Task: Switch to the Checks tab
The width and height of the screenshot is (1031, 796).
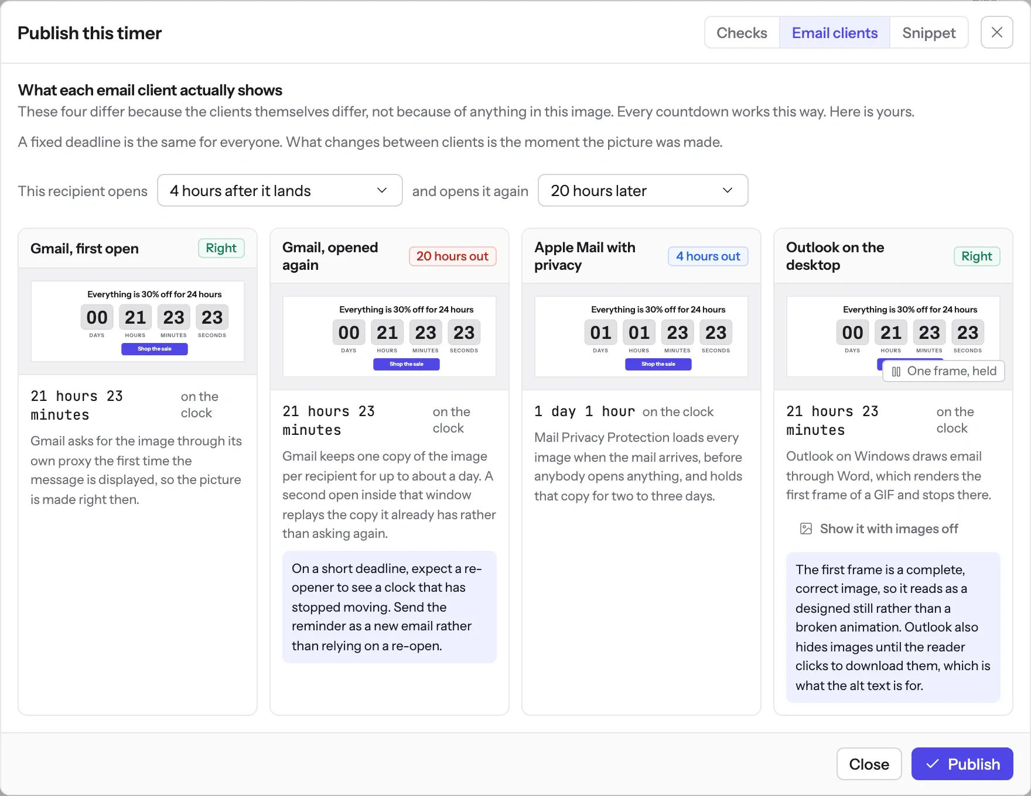Action: coord(742,33)
